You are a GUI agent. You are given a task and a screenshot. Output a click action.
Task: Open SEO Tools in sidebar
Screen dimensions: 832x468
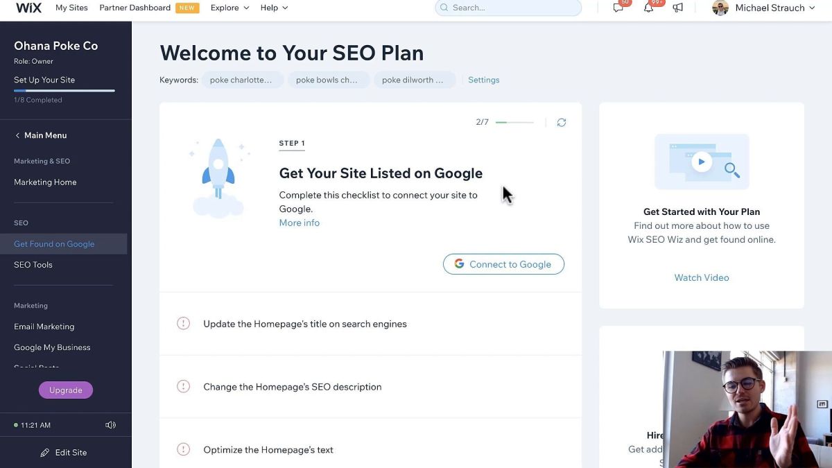pos(33,265)
